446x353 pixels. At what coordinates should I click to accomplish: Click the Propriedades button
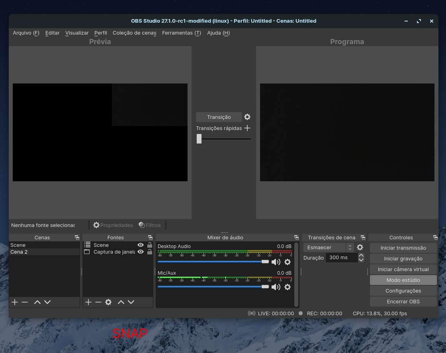point(113,225)
